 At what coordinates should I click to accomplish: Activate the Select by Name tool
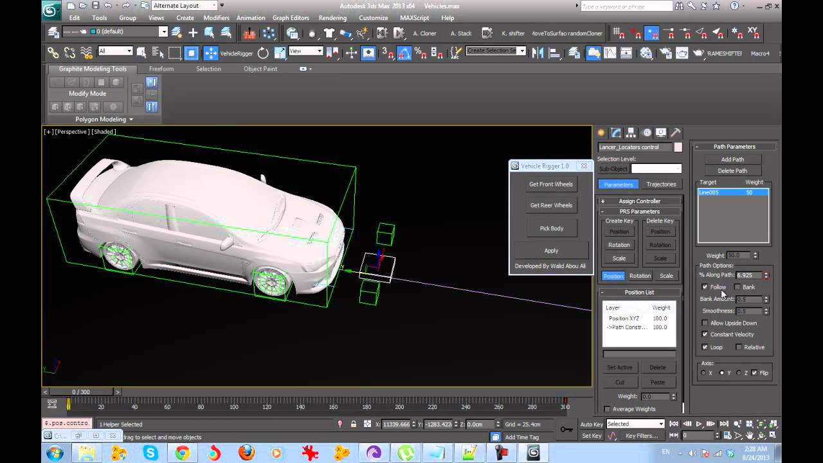(x=158, y=53)
